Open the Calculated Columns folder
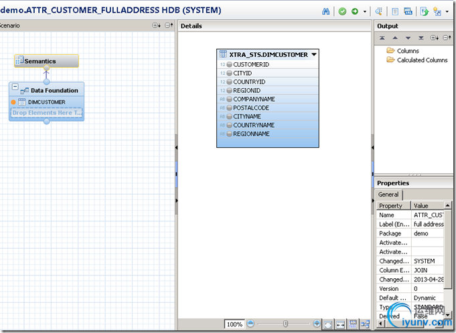Screen dimensions: 456x333 pyautogui.click(x=422, y=60)
